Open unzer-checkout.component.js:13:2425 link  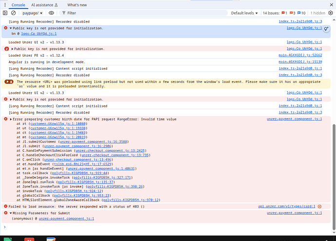tap(110, 151)
